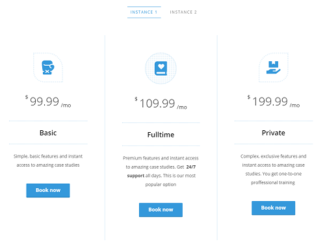Select the Fulltime plan heading

161,135
